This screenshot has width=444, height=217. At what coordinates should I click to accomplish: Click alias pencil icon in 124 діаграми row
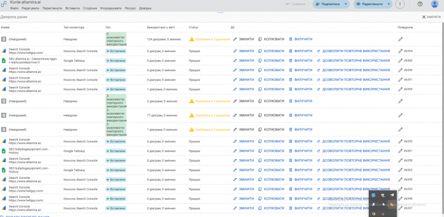[400, 39]
